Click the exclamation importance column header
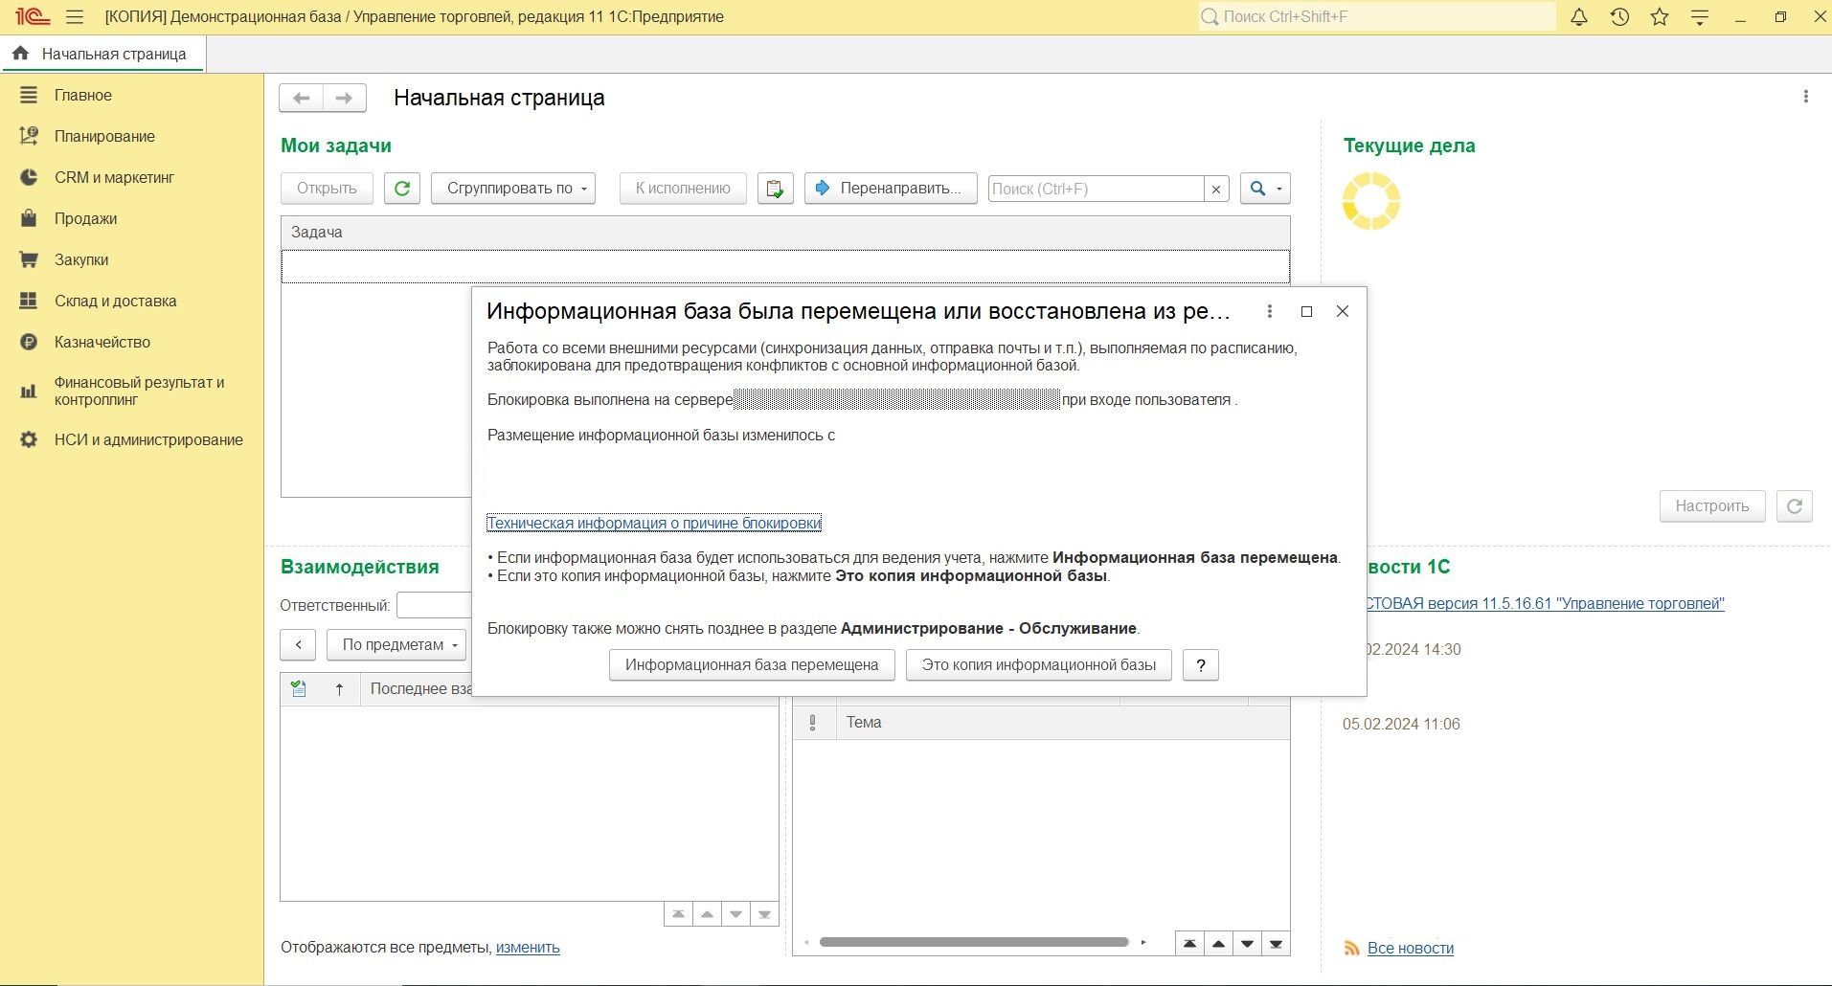The height and width of the screenshot is (986, 1832). pos(813,723)
